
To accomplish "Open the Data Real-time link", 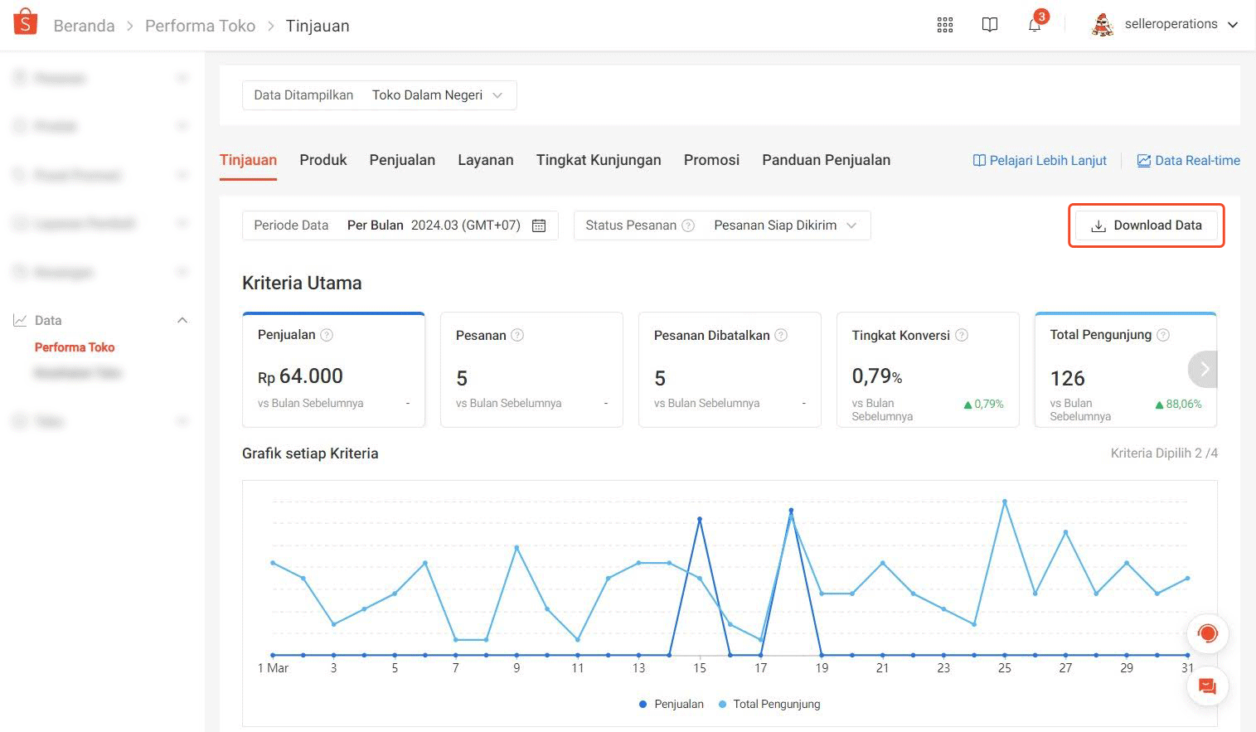I will coord(1189,160).
